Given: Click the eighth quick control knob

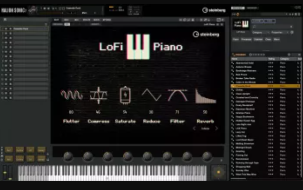Looking at the screenshot, I should tap(207, 156).
